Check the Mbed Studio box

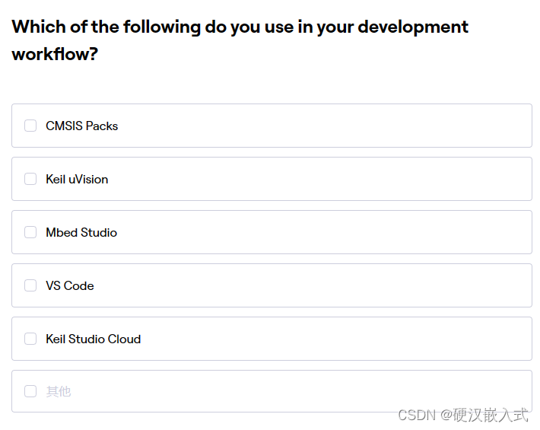[x=30, y=232]
